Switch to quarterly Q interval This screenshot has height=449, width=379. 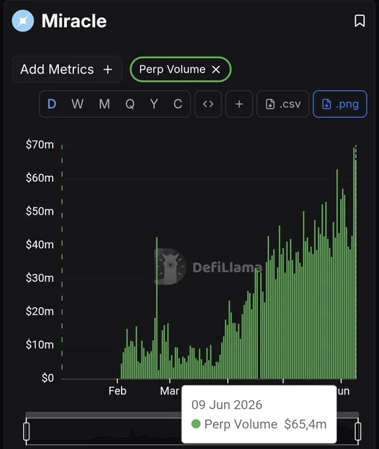[130, 104]
